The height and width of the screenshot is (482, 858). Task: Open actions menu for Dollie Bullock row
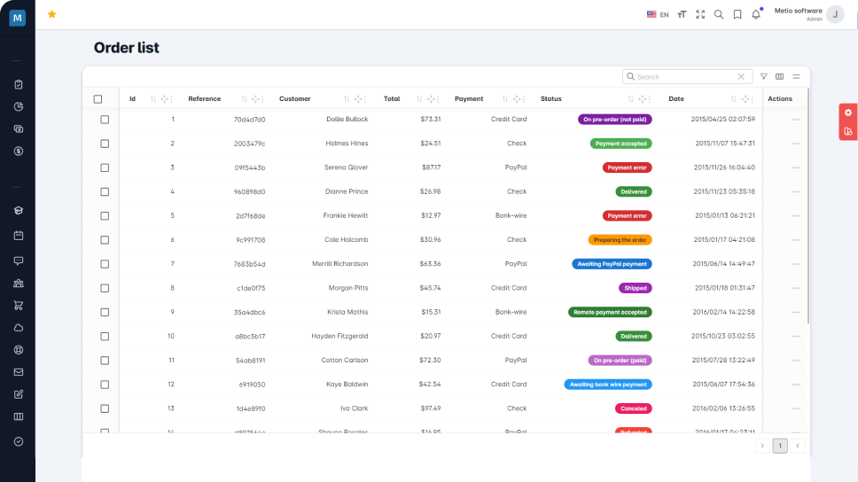[x=796, y=120]
